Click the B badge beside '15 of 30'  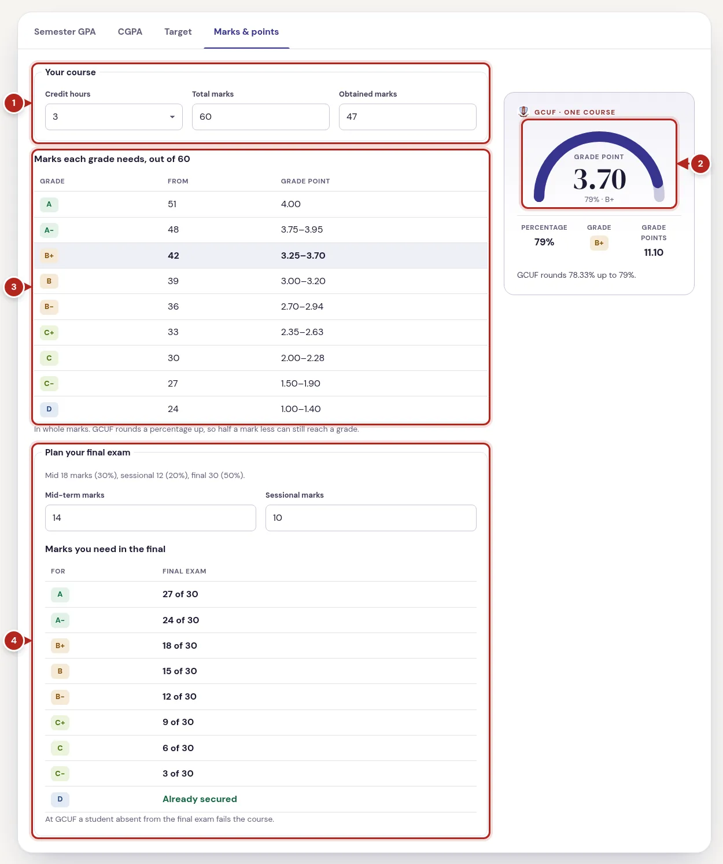tap(60, 671)
